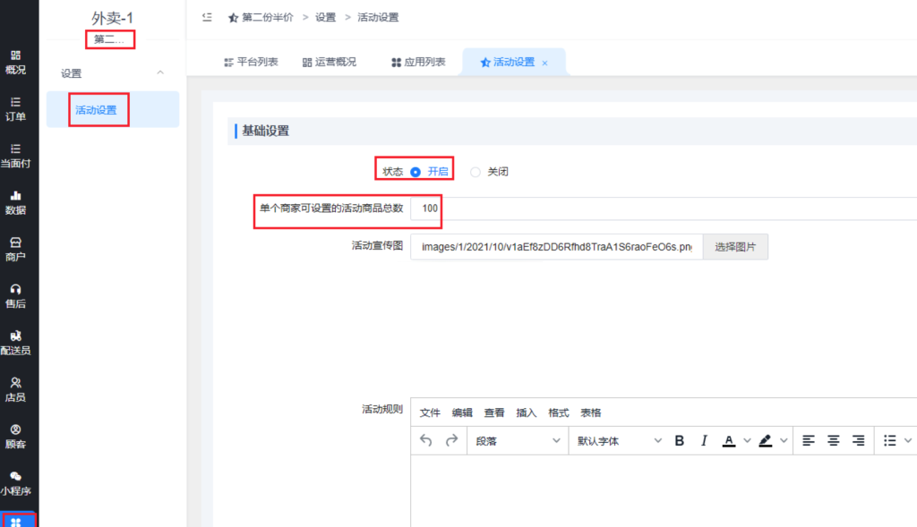
Task: Open the 段落 paragraph style dropdown
Action: pos(517,440)
